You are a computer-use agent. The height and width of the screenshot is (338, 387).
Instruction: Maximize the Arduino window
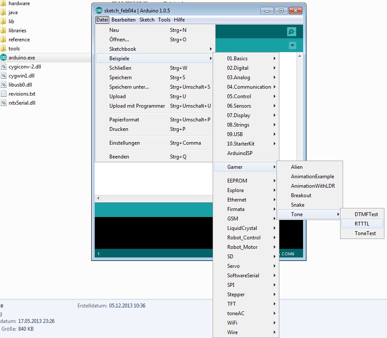click(x=281, y=10)
